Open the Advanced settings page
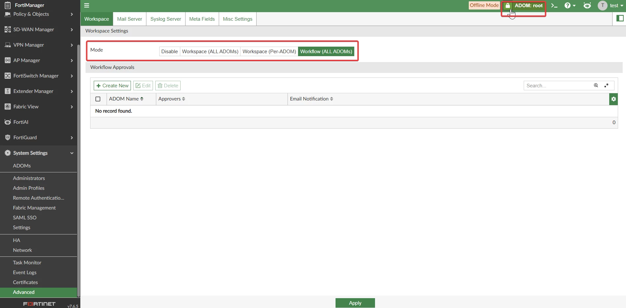 click(x=38, y=292)
